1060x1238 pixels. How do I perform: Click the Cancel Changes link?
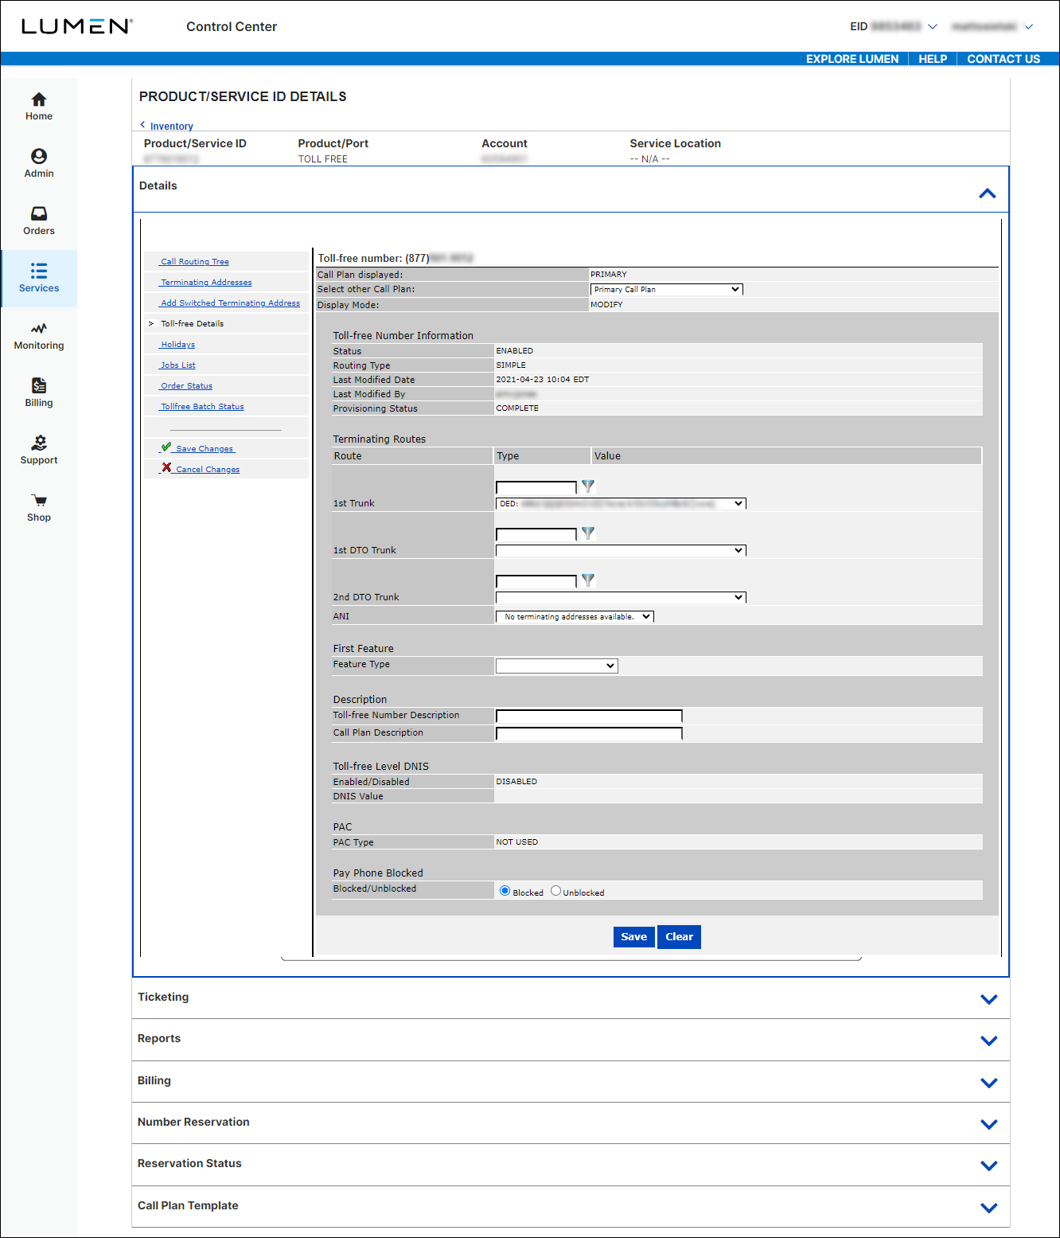(208, 470)
